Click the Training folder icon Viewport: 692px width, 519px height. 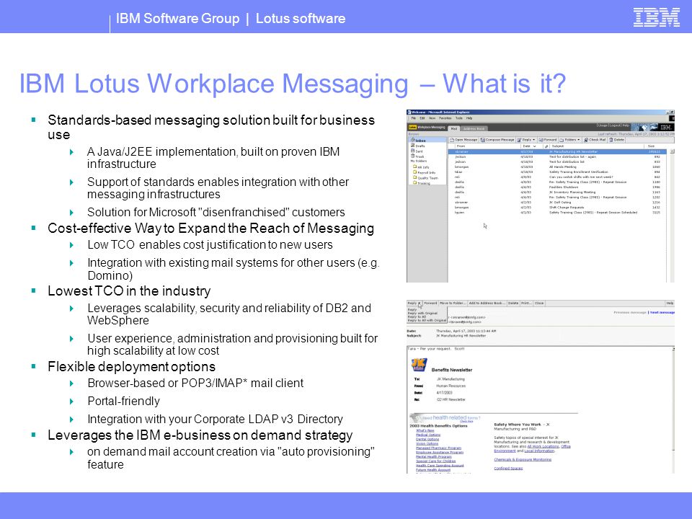click(x=415, y=182)
